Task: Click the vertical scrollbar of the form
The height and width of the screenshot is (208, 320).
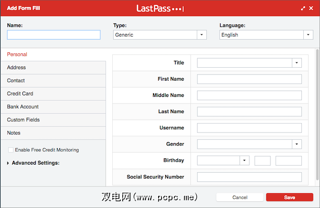Action: pos(317,114)
